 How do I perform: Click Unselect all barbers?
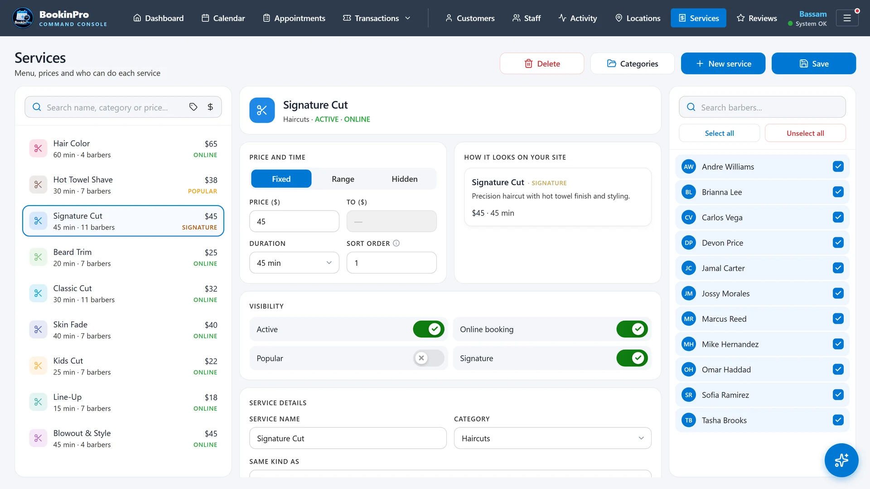click(x=805, y=133)
